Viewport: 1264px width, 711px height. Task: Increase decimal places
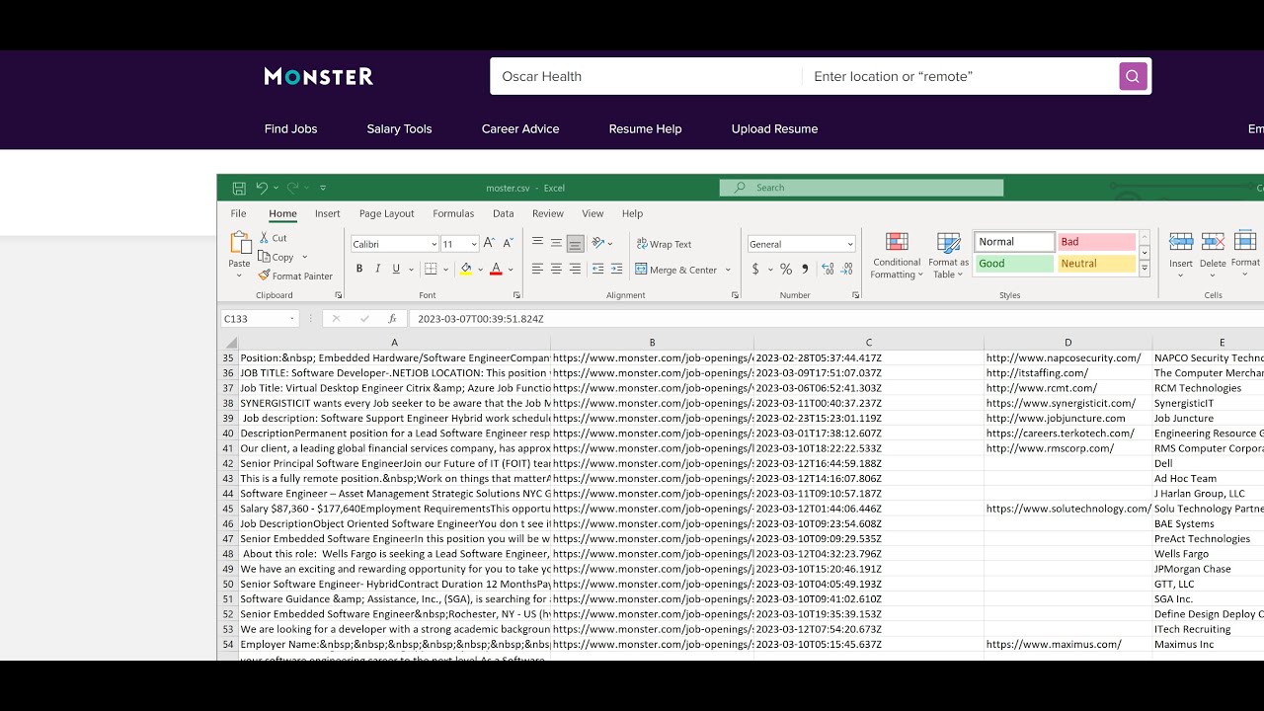pyautogui.click(x=828, y=269)
